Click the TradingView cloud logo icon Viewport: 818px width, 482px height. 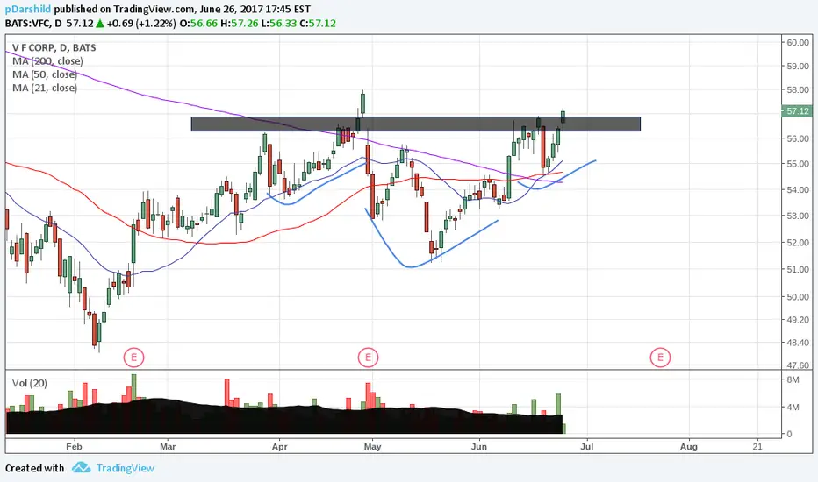coord(81,467)
